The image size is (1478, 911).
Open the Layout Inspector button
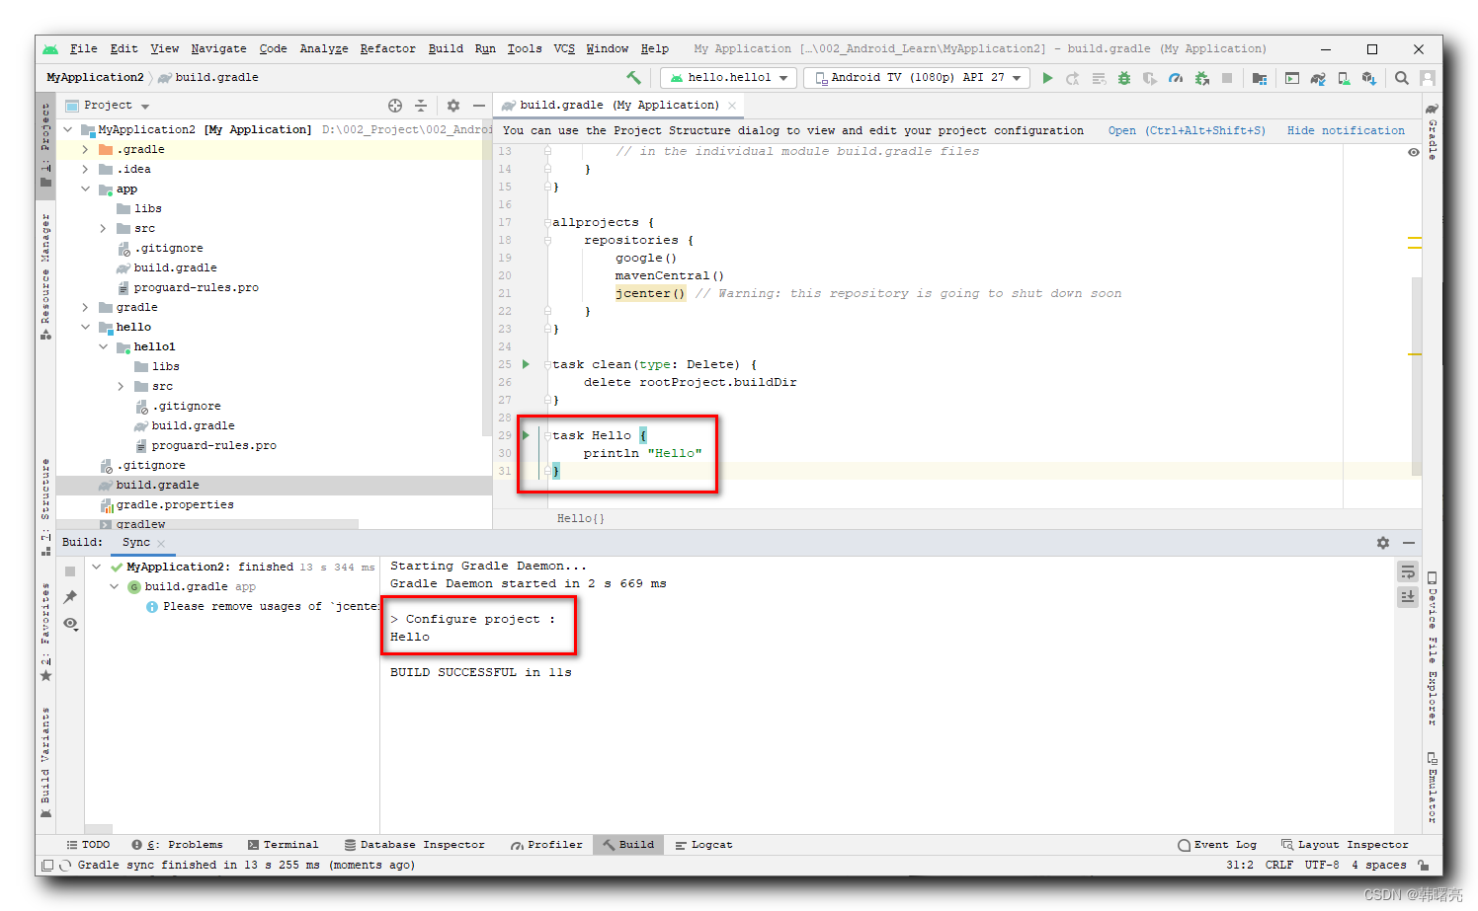pyautogui.click(x=1345, y=845)
